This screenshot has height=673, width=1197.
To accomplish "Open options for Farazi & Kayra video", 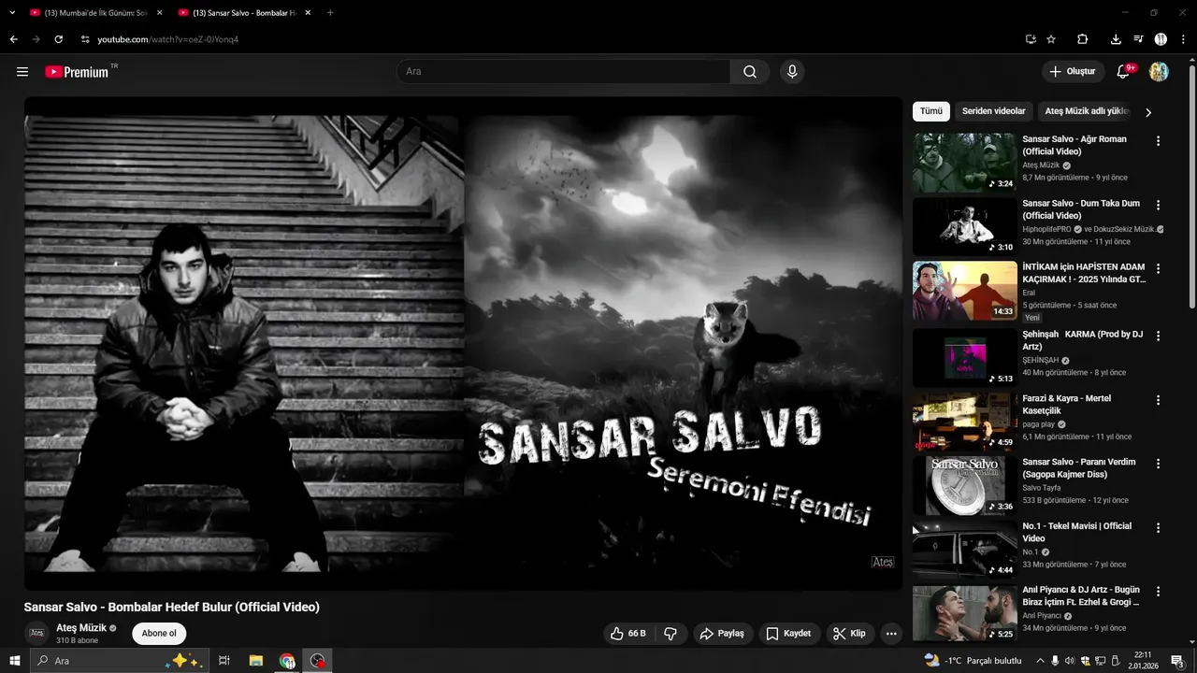I will tap(1158, 400).
